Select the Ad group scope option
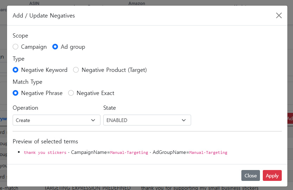The width and height of the screenshot is (293, 190). (55, 47)
